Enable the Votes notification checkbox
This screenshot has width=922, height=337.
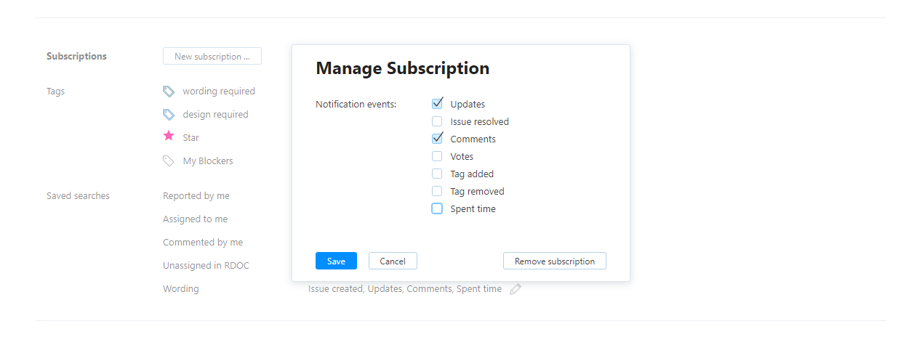[x=437, y=156]
